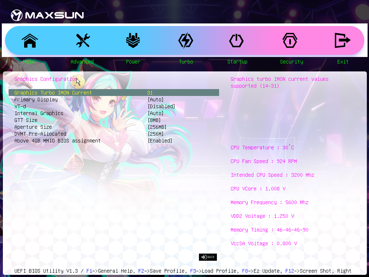Open Internal Graphics [Auto] option
The width and height of the screenshot is (369, 277).
[x=156, y=113]
